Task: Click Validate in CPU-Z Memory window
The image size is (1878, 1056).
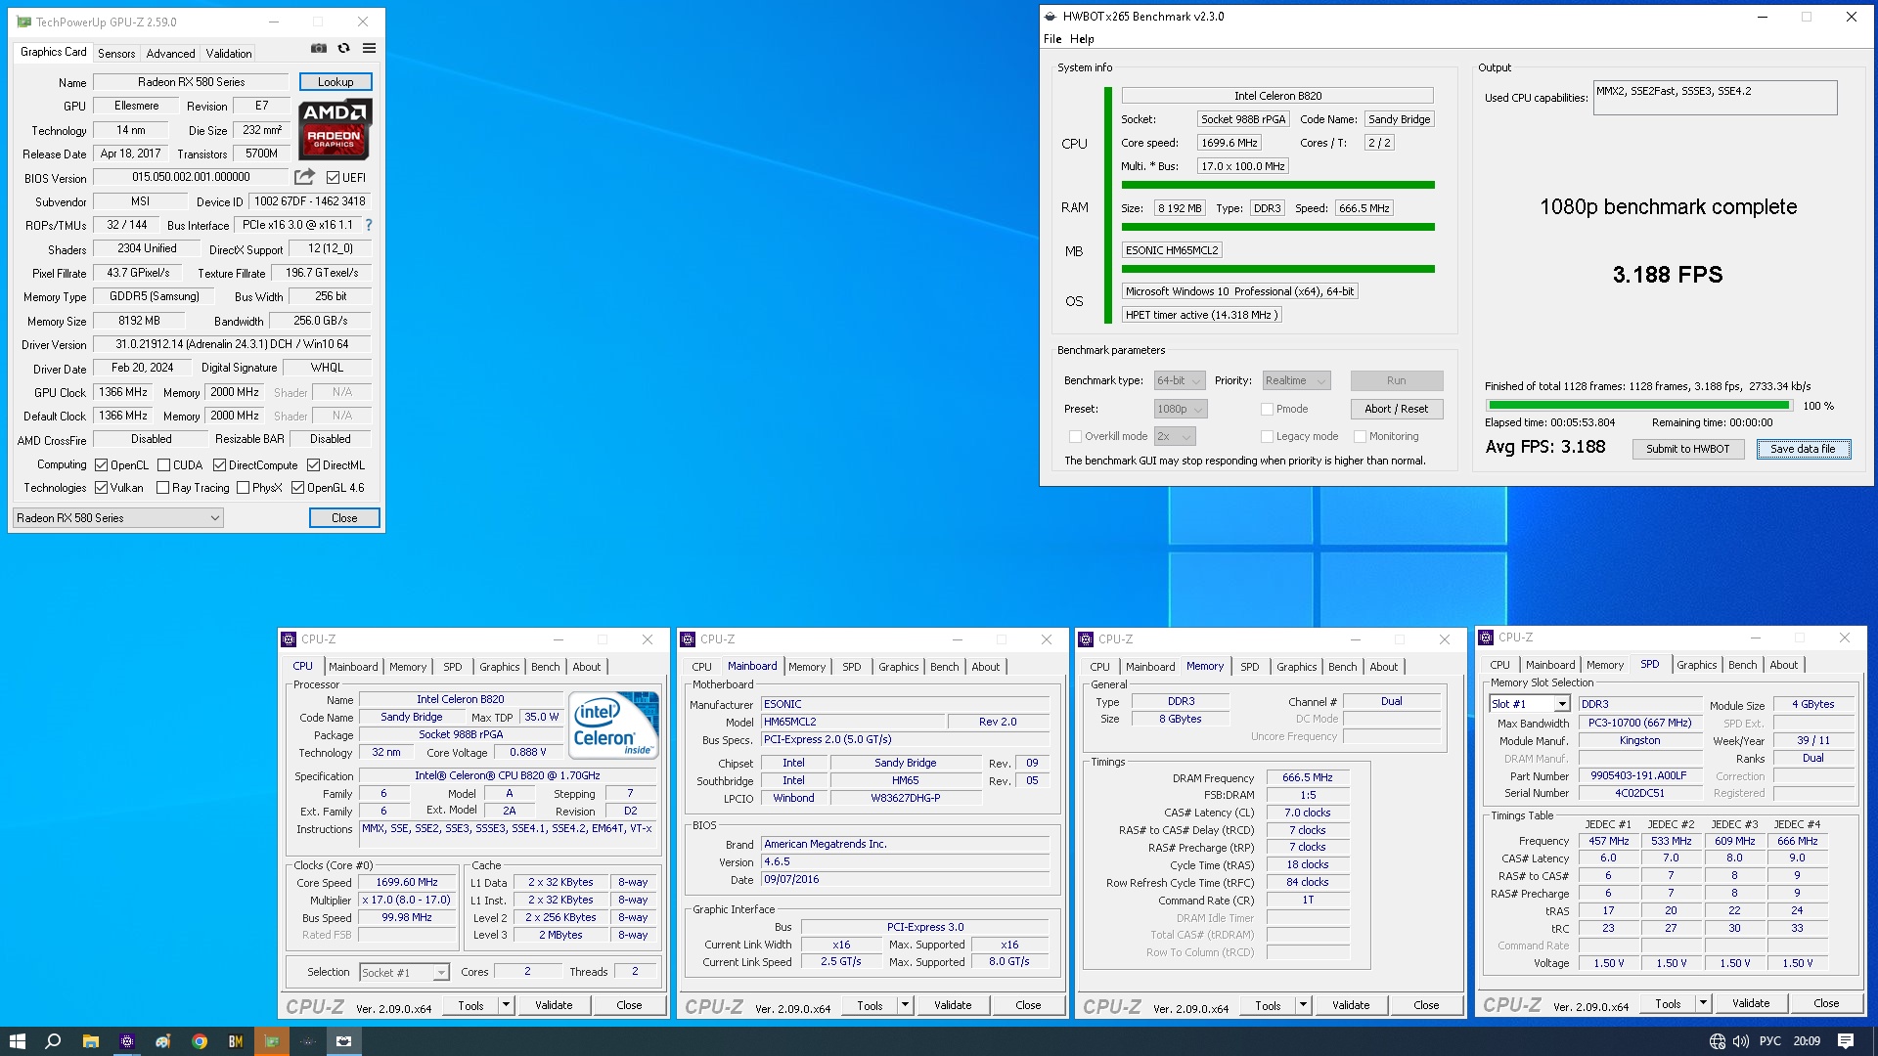Action: point(1351,1005)
